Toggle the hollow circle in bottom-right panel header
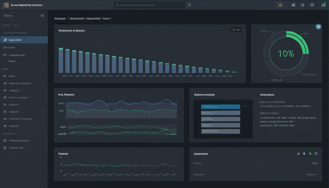Viewport: 329px width, 188px height. tap(316, 154)
